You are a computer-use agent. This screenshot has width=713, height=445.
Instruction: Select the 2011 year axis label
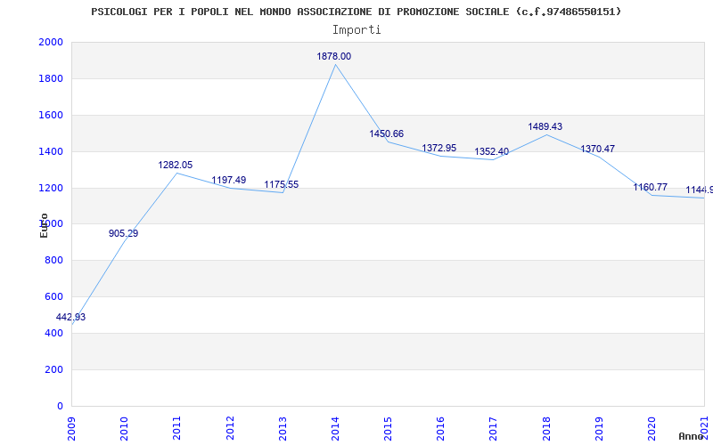177,428
